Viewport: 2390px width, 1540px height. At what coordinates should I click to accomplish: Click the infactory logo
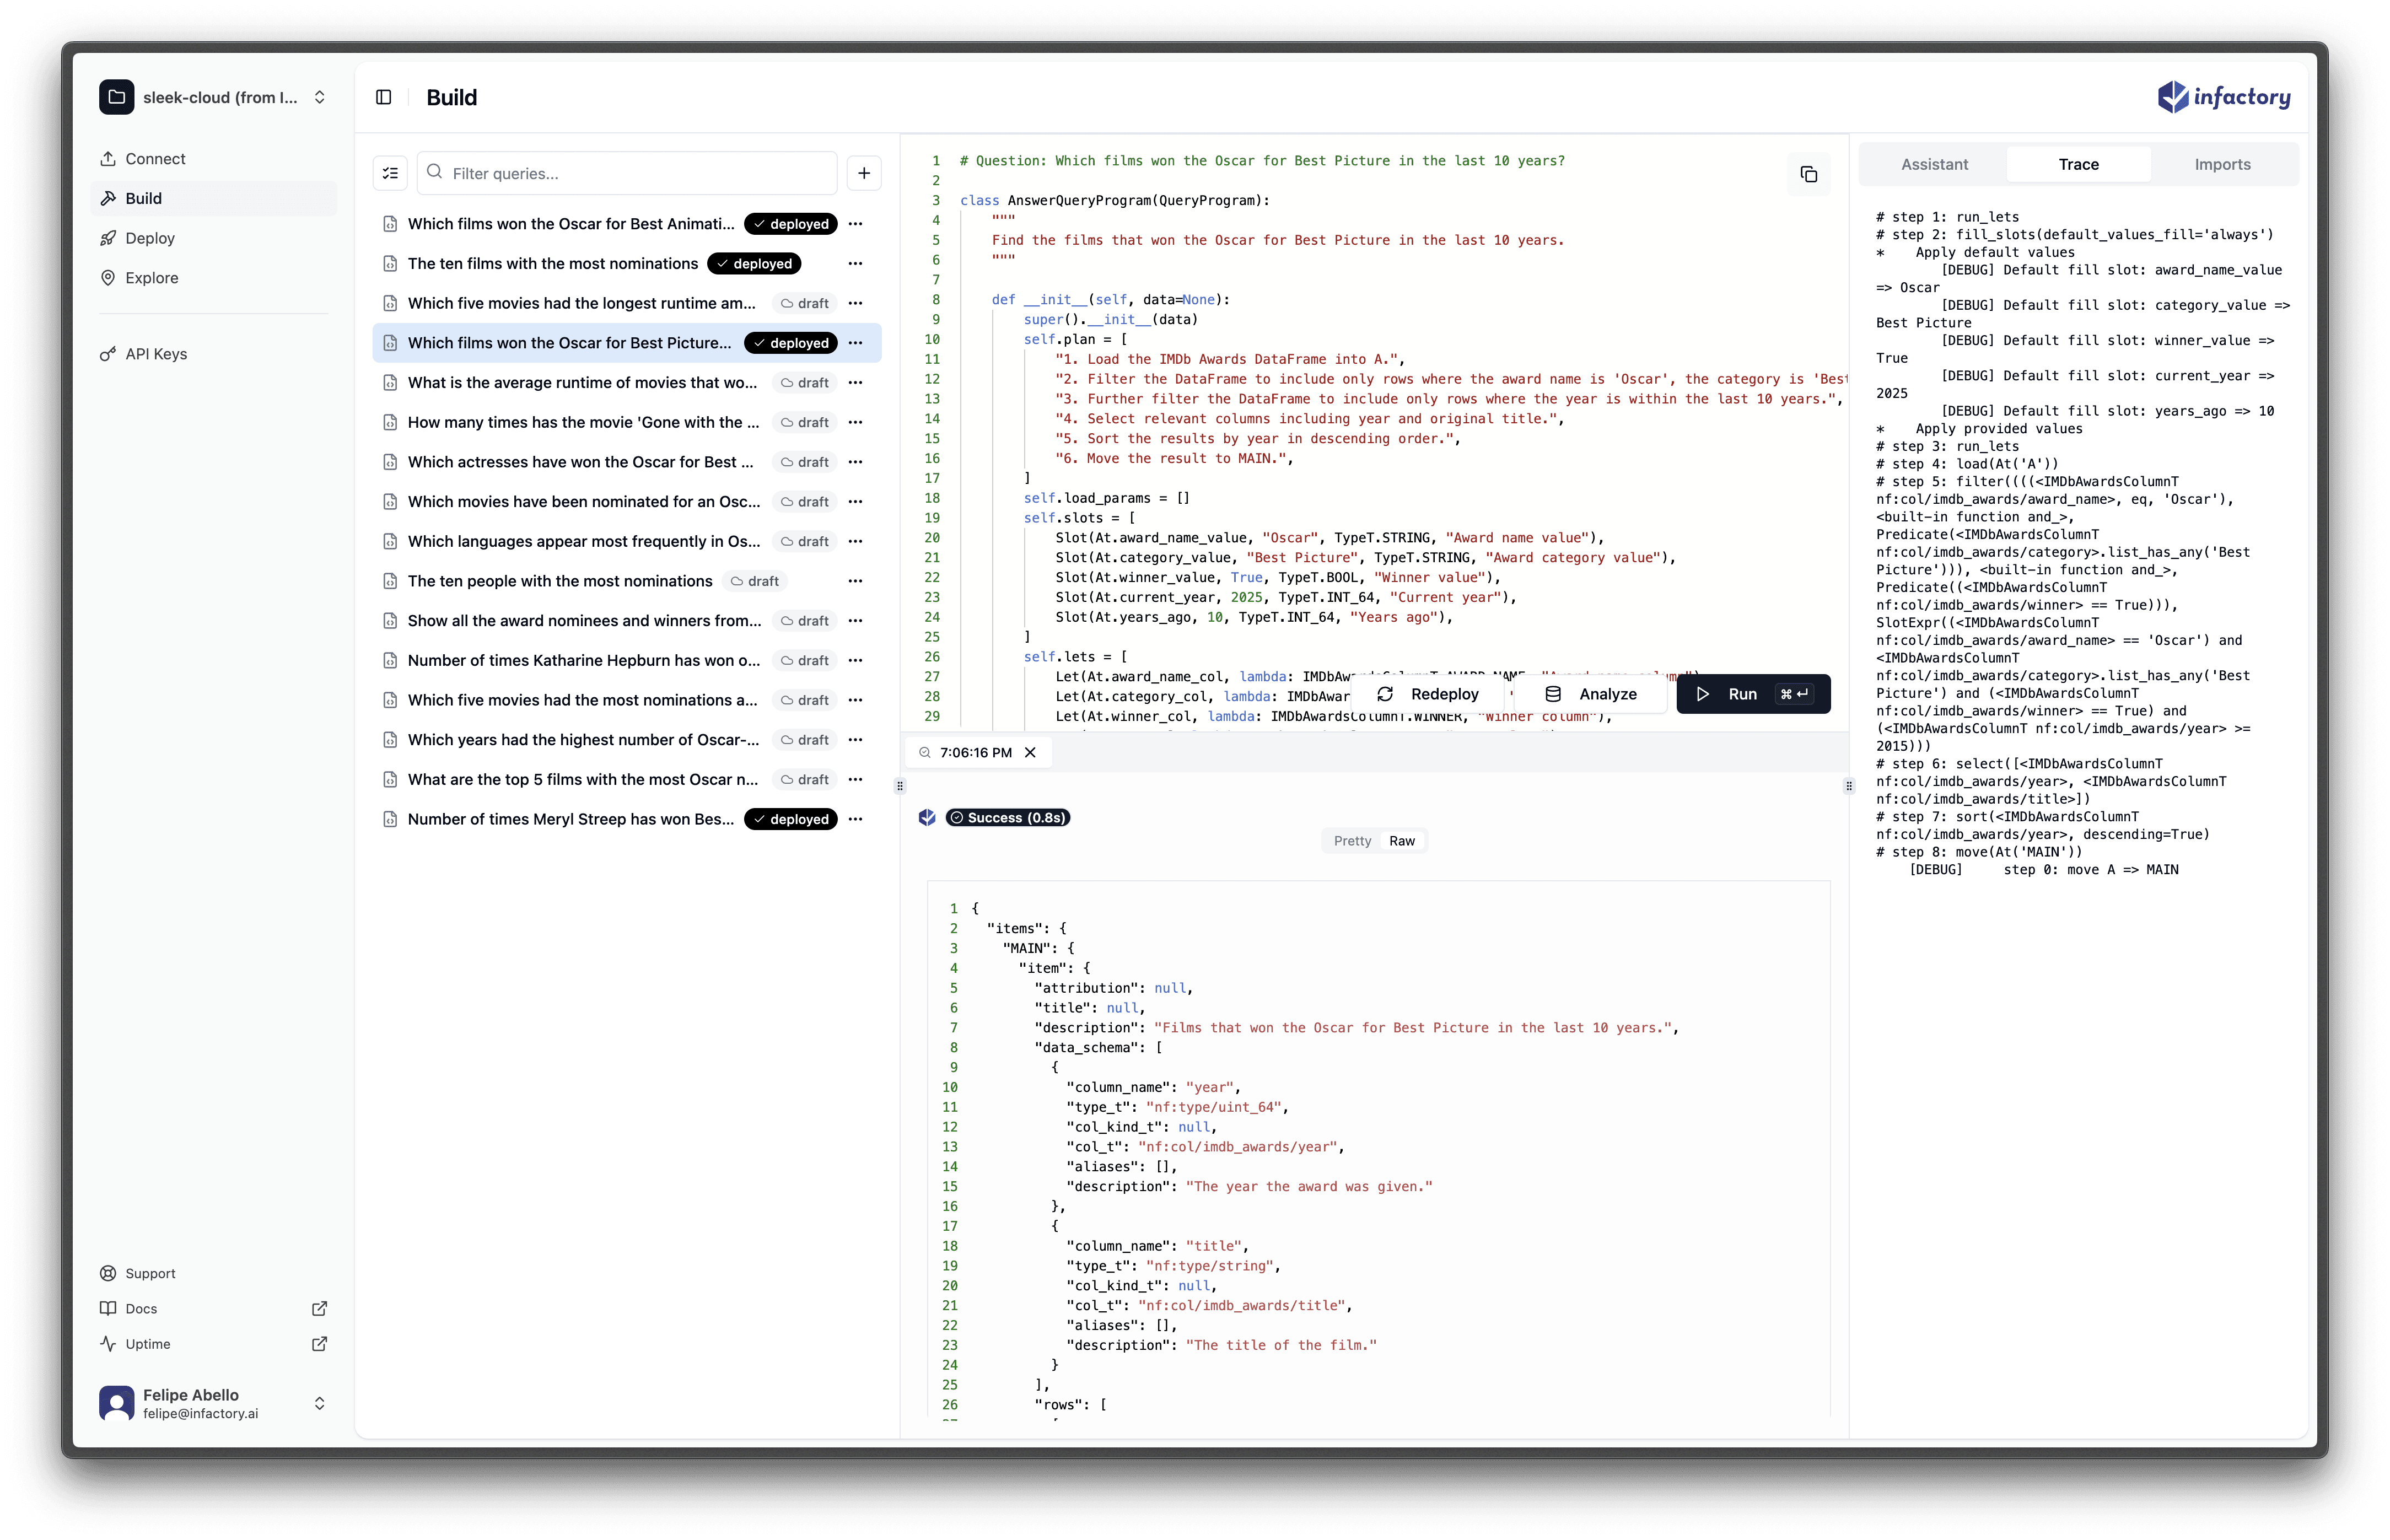2223,97
